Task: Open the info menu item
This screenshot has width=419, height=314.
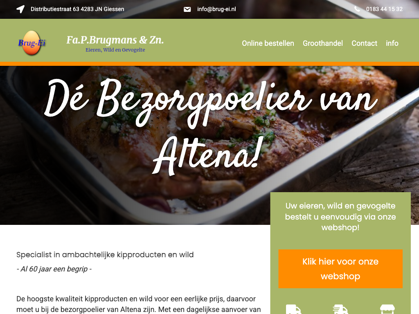Action: point(392,43)
